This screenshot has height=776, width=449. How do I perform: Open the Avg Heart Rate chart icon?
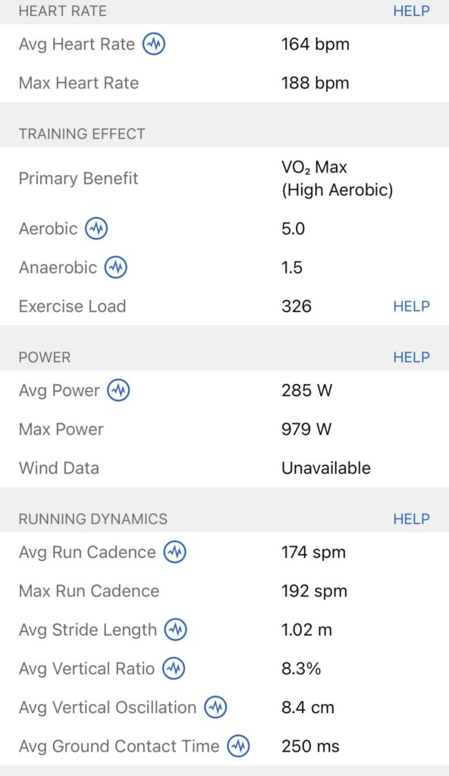coord(153,44)
